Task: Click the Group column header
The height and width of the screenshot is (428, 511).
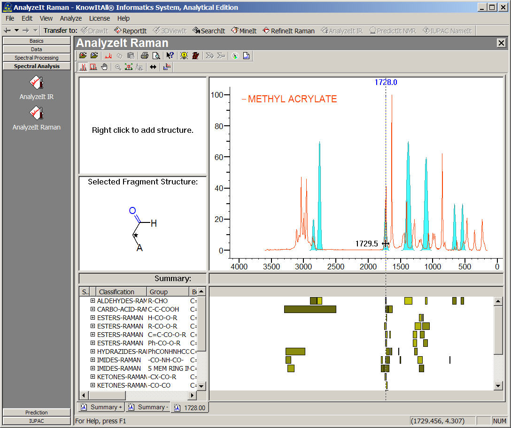Action: click(168, 291)
